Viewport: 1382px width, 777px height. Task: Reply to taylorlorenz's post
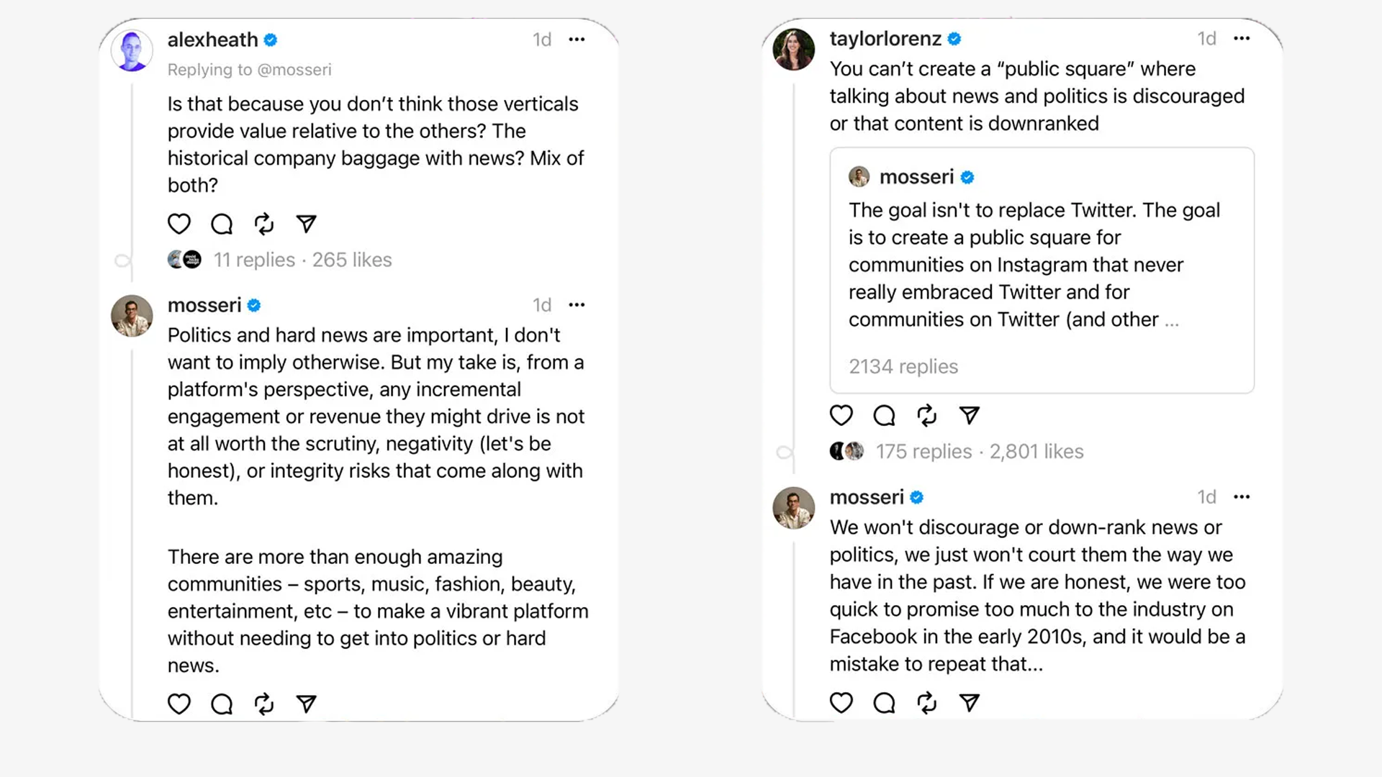(884, 416)
